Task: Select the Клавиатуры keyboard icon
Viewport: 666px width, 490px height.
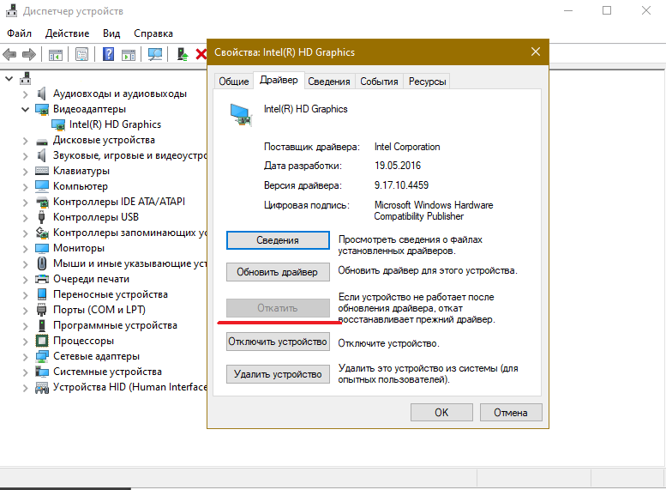Action: pyautogui.click(x=42, y=171)
